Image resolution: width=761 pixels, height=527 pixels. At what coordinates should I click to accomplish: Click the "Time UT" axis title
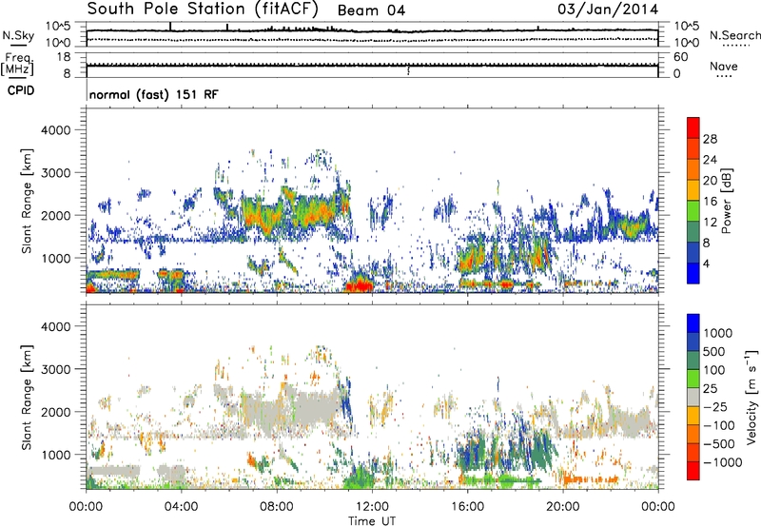coord(372,521)
